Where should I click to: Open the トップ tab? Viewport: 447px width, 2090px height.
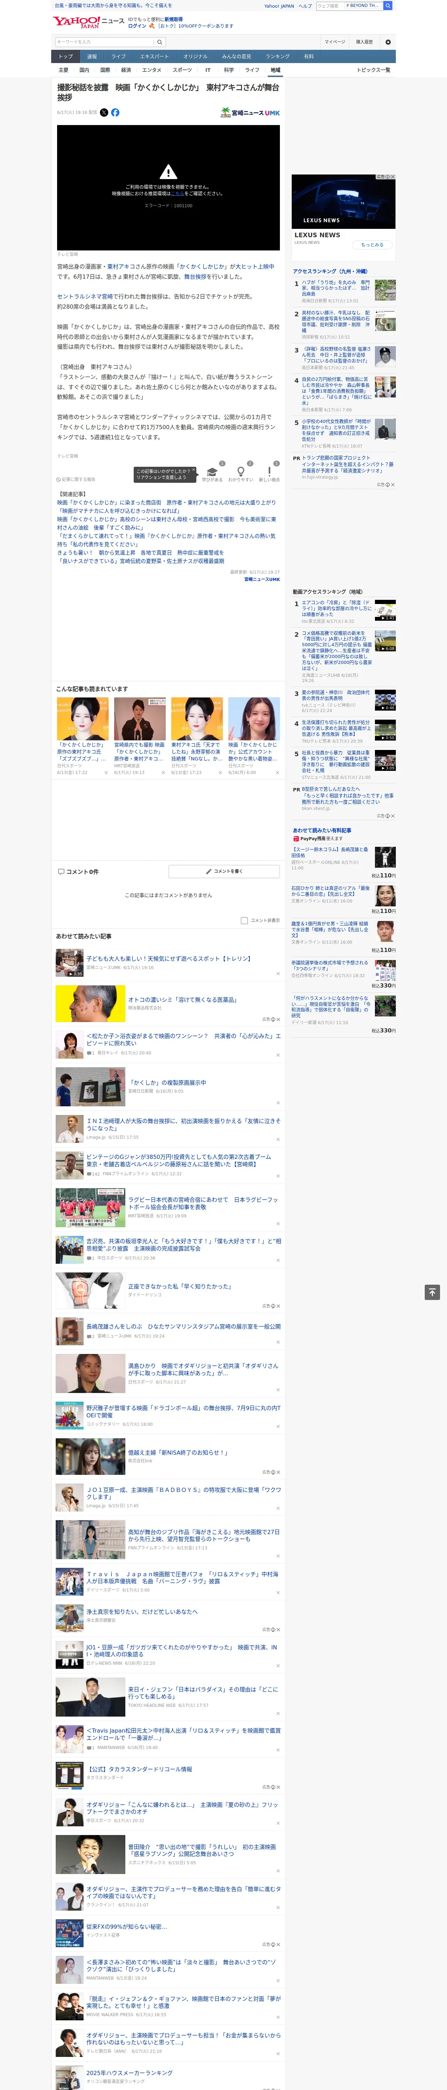pos(66,57)
